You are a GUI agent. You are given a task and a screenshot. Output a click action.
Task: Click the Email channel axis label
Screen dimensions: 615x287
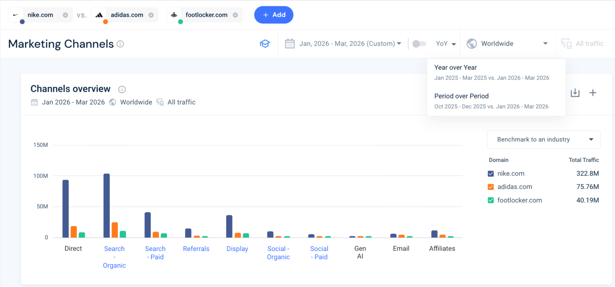pyautogui.click(x=401, y=249)
